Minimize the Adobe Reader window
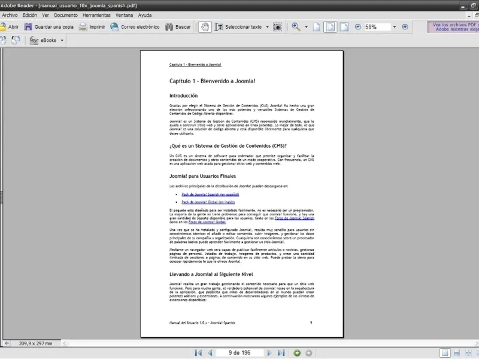 463,6
